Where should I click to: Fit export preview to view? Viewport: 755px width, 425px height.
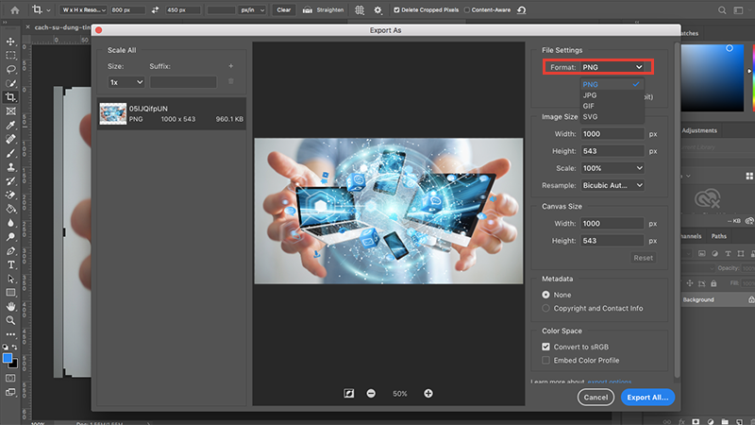click(x=349, y=394)
